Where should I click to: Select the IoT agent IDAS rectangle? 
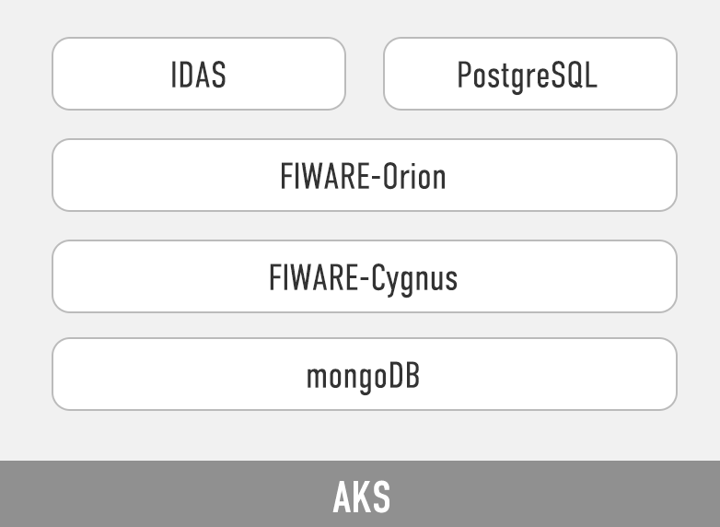coord(199,74)
